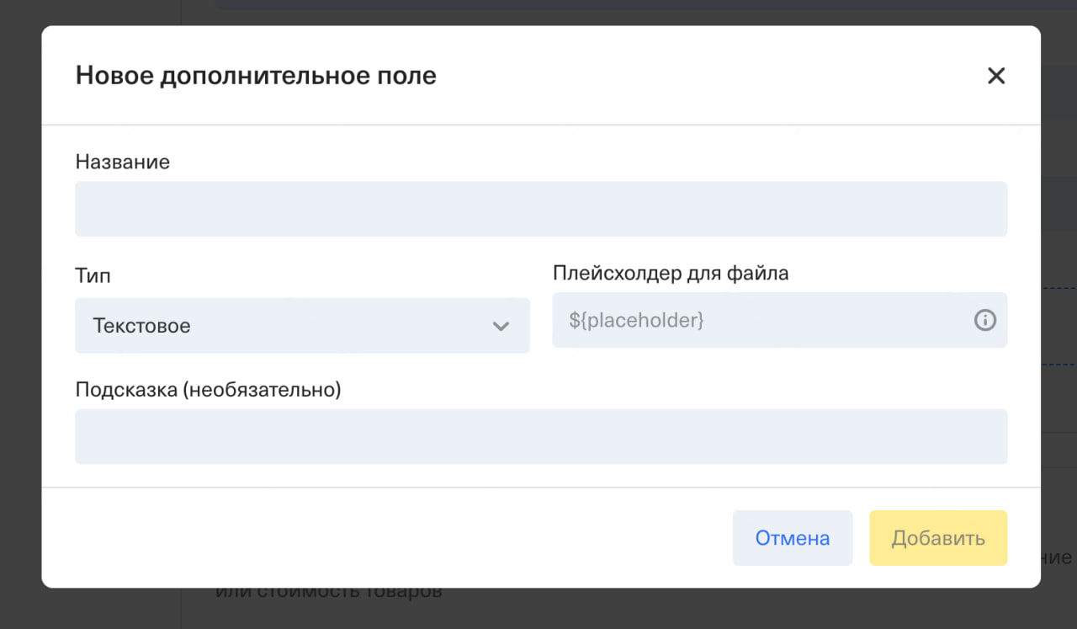Click the Подсказка (необязательно) label

pos(208,390)
